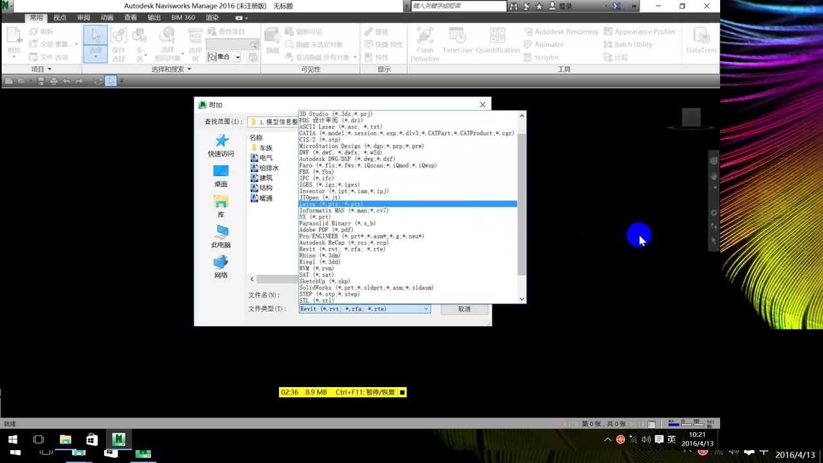Select the 车族 folder in file list
Image resolution: width=823 pixels, height=463 pixels.
(x=262, y=149)
